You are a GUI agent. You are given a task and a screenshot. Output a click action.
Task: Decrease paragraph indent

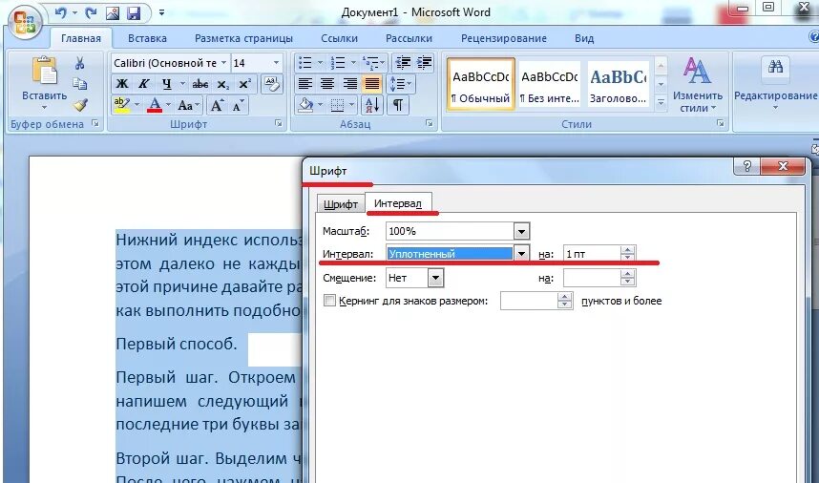[403, 63]
